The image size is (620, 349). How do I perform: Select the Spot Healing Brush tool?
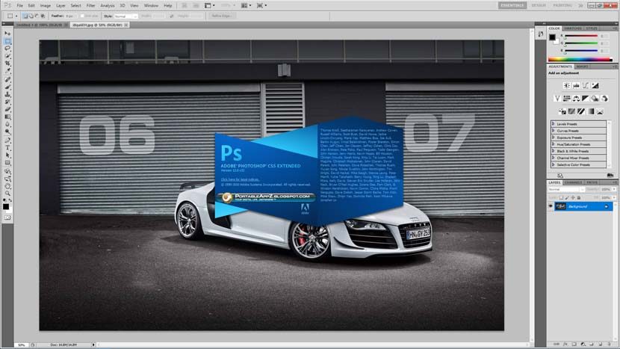pos(7,79)
